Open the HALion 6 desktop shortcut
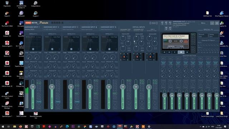The height and width of the screenshot is (129, 229). click(x=7, y=64)
